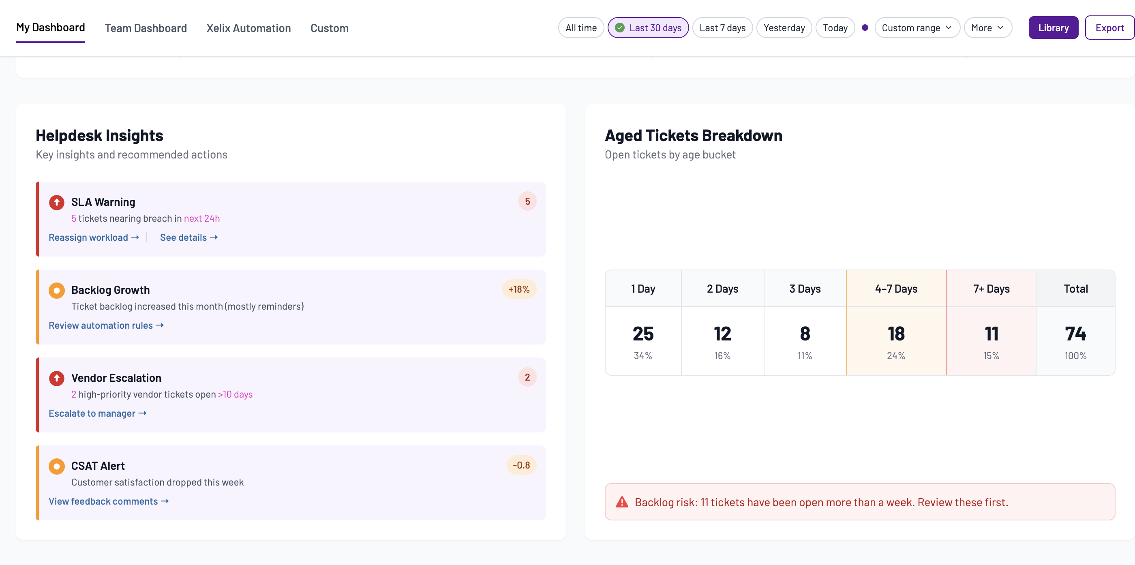Click the SLA Warning red arrow icon

pos(56,202)
